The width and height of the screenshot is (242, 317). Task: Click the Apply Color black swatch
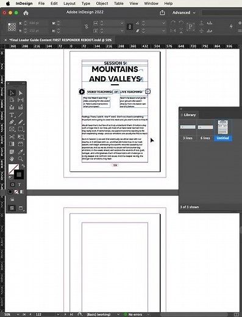[10, 191]
